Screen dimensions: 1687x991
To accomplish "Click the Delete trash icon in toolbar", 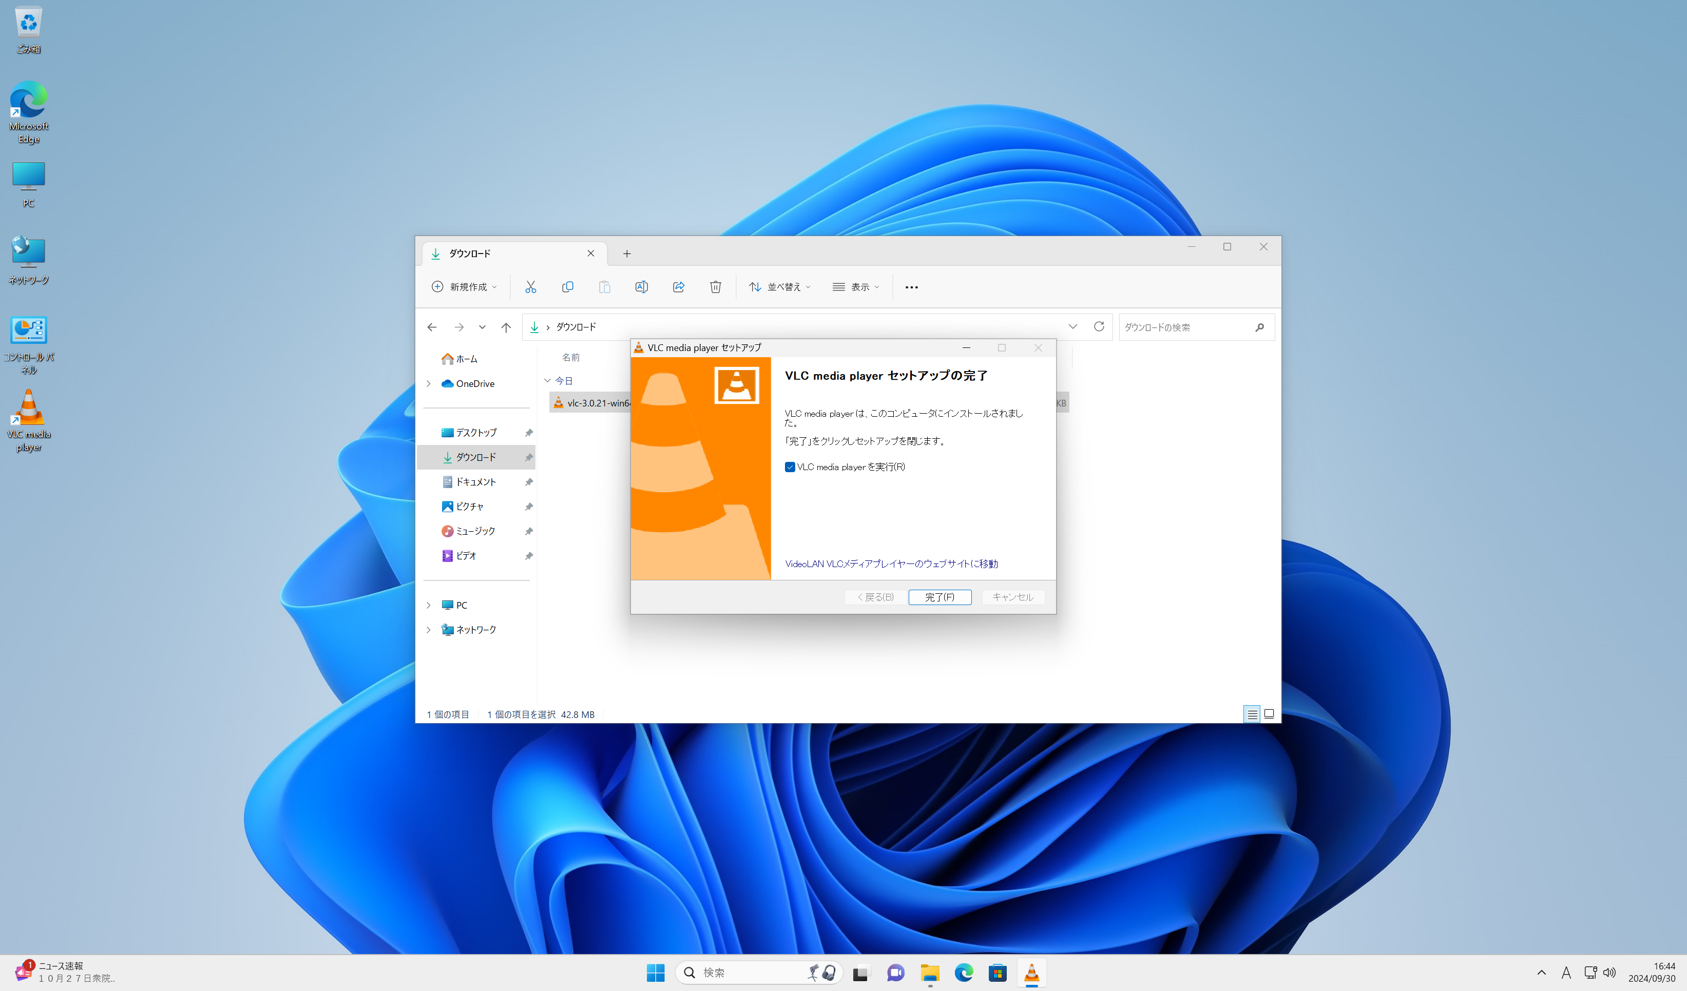I will click(x=715, y=287).
